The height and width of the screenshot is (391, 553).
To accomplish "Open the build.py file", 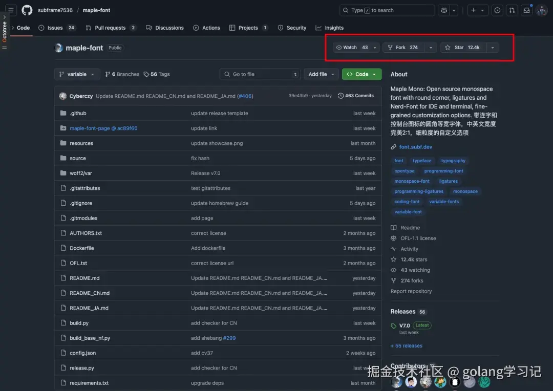I will [79, 323].
